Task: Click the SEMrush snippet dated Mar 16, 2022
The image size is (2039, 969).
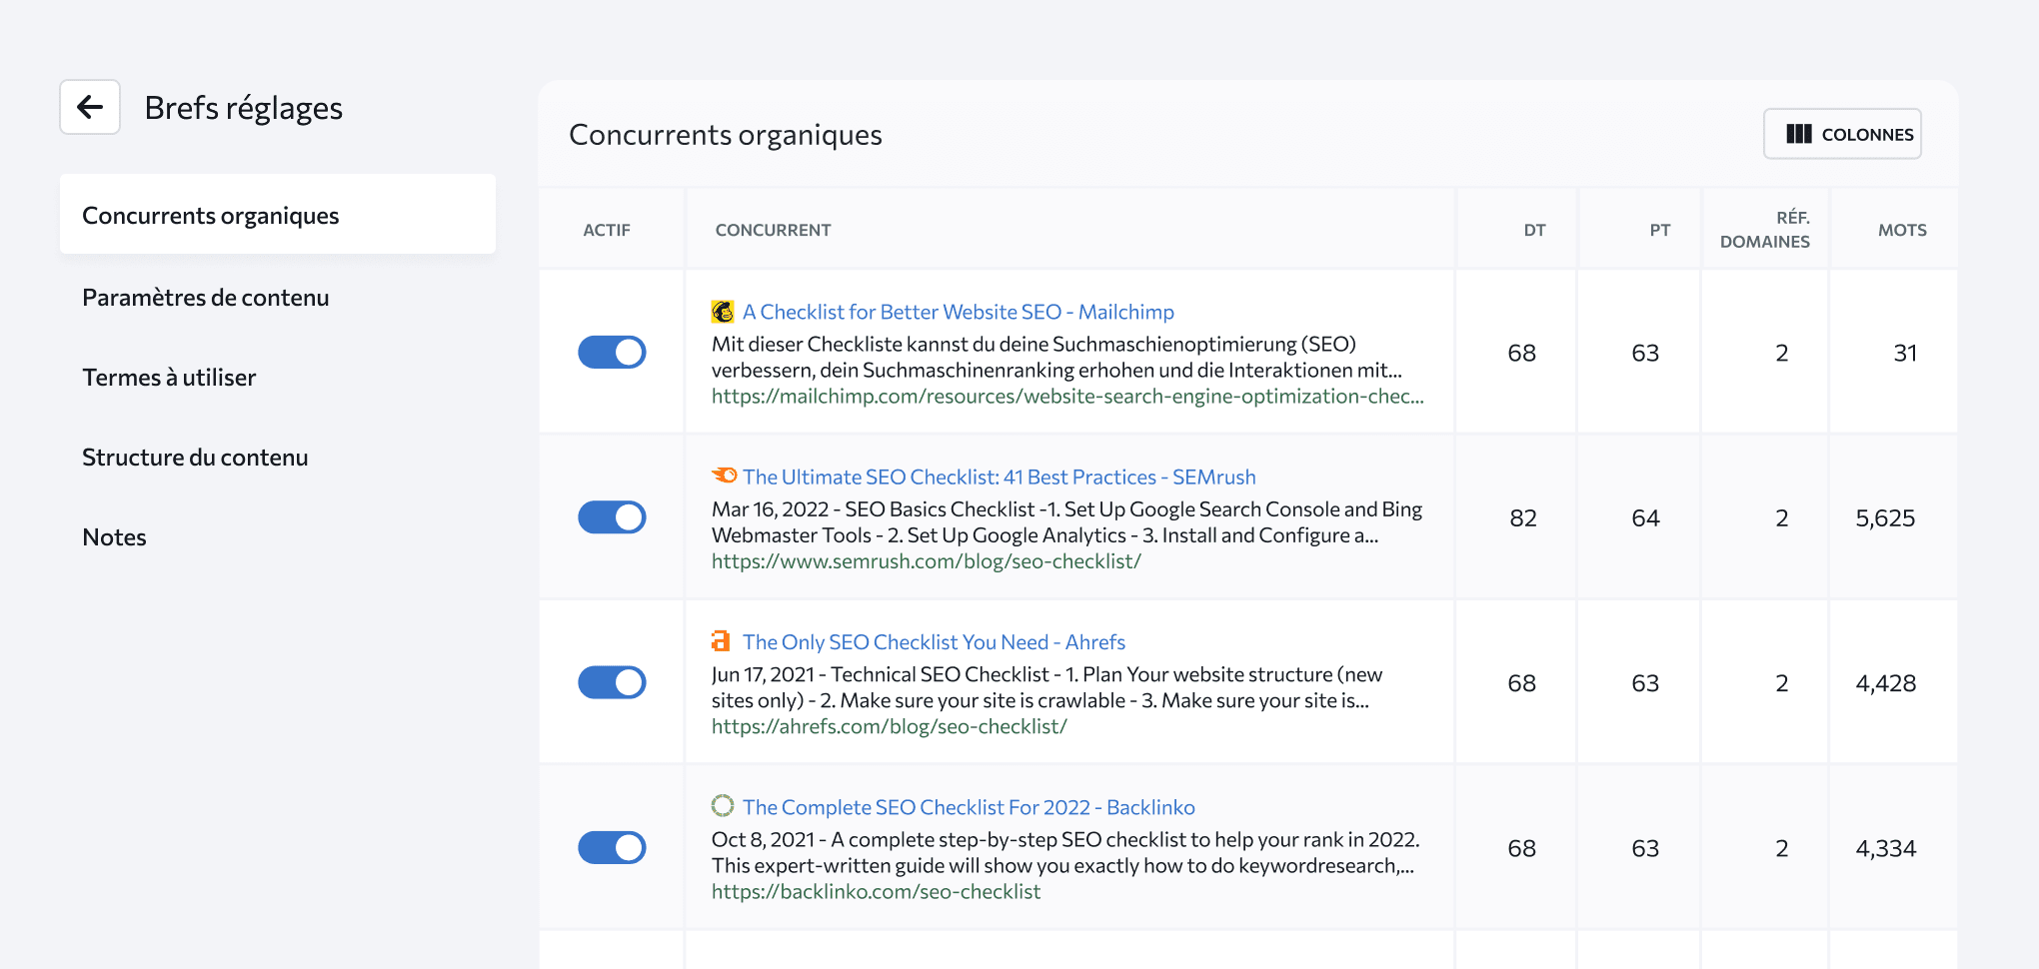Action: (x=1066, y=521)
